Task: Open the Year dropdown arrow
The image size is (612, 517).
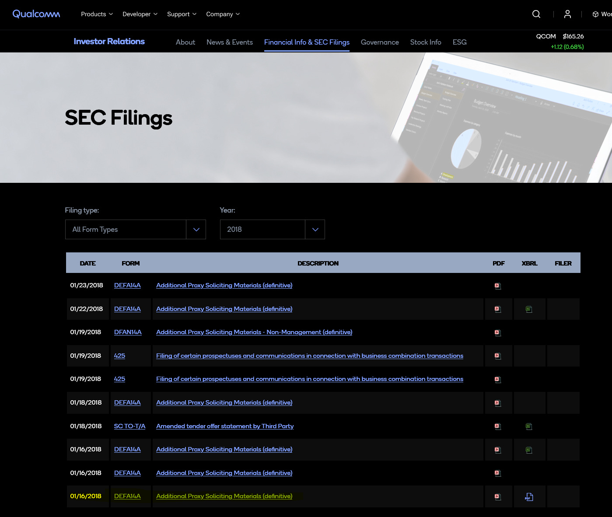Action: point(315,230)
